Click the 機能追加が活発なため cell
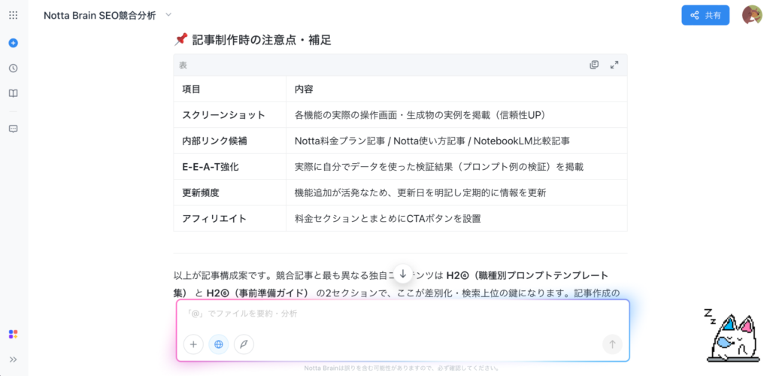Viewport: 770px width, 376px height. (x=456, y=193)
